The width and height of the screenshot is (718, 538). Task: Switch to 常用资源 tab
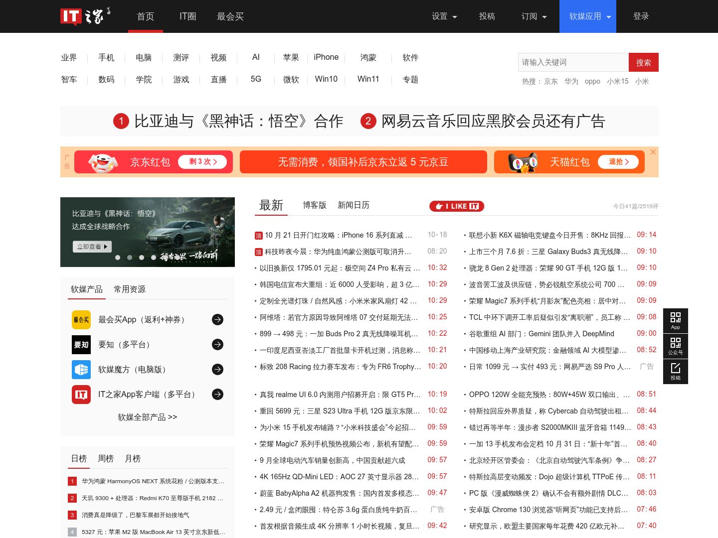point(130,289)
